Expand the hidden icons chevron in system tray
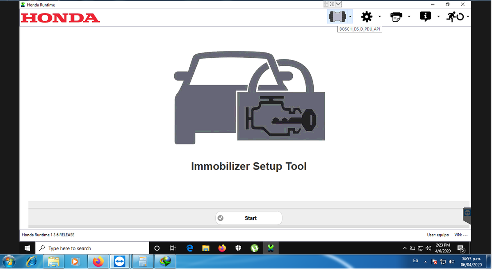Image resolution: width=492 pixels, height=276 pixels. coord(405,248)
